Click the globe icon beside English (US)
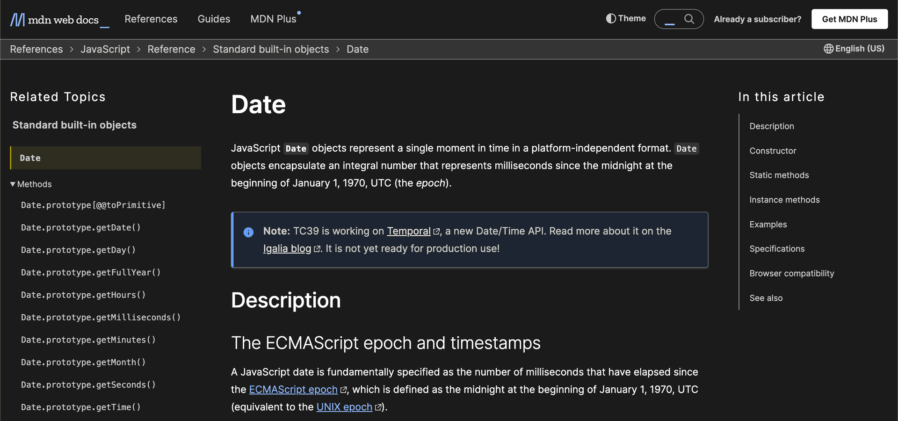Screen dimensions: 898x421 pyautogui.click(x=828, y=49)
